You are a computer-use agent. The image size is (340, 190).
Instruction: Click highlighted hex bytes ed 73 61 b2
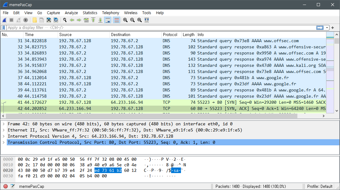pos(108,170)
